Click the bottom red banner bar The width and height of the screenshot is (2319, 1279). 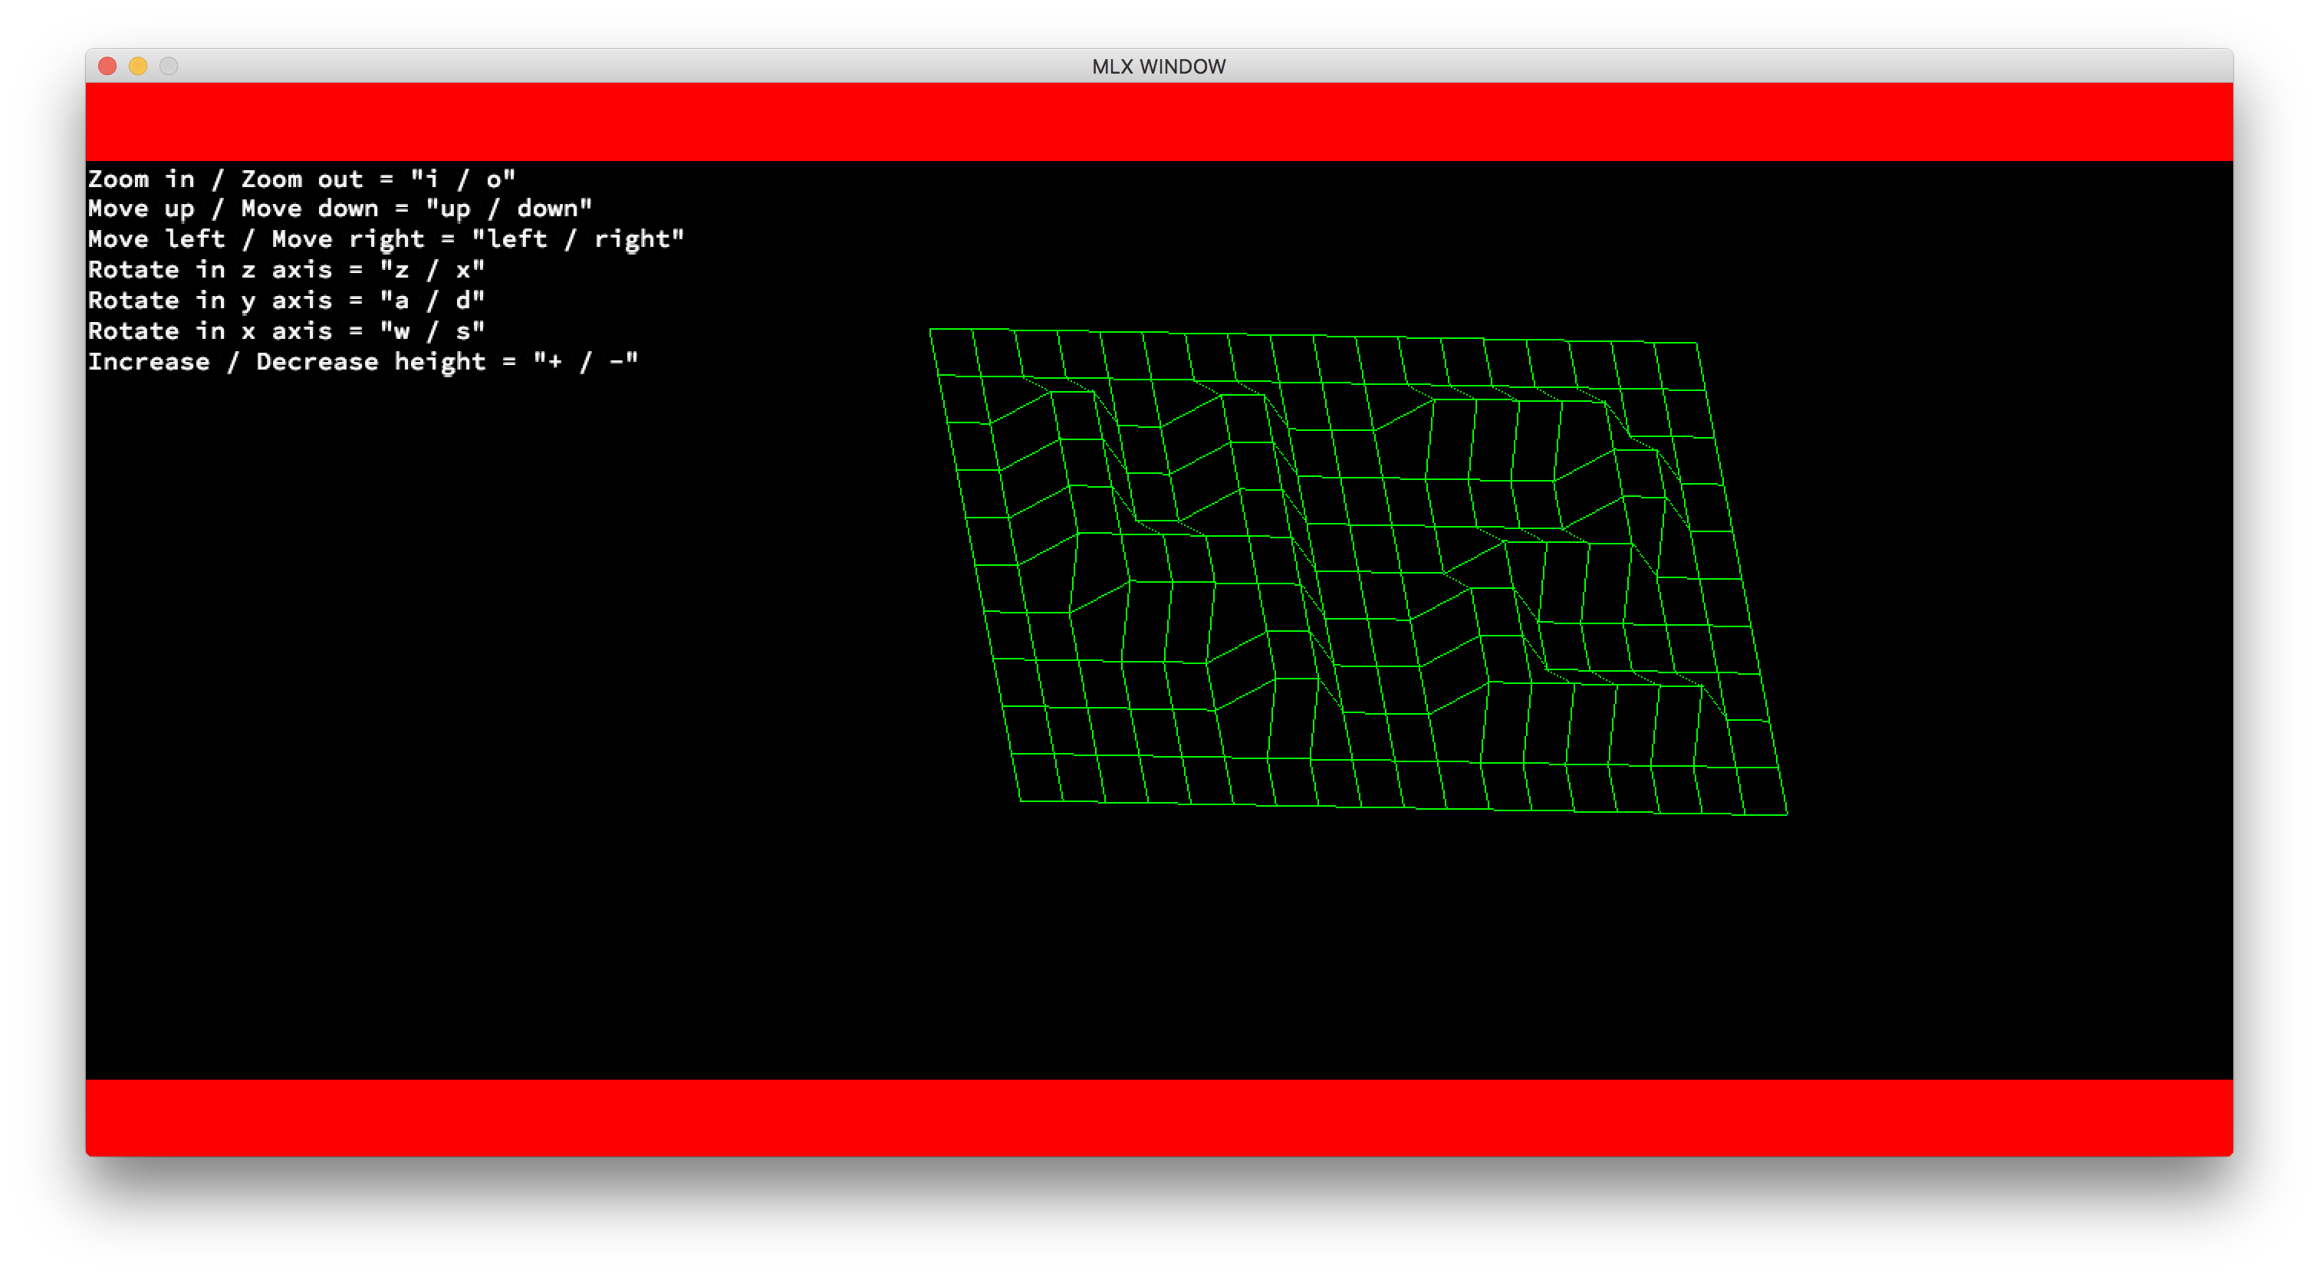[x=1159, y=1117]
